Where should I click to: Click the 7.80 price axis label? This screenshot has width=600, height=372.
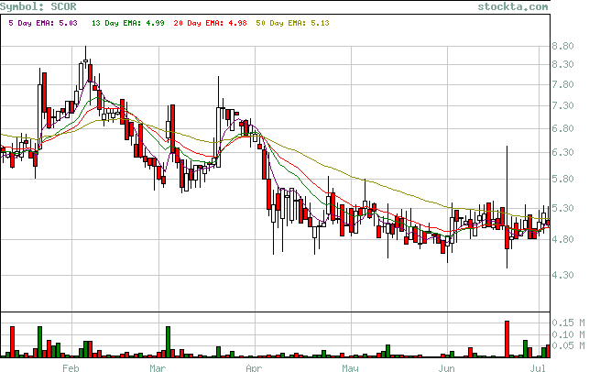(x=562, y=84)
